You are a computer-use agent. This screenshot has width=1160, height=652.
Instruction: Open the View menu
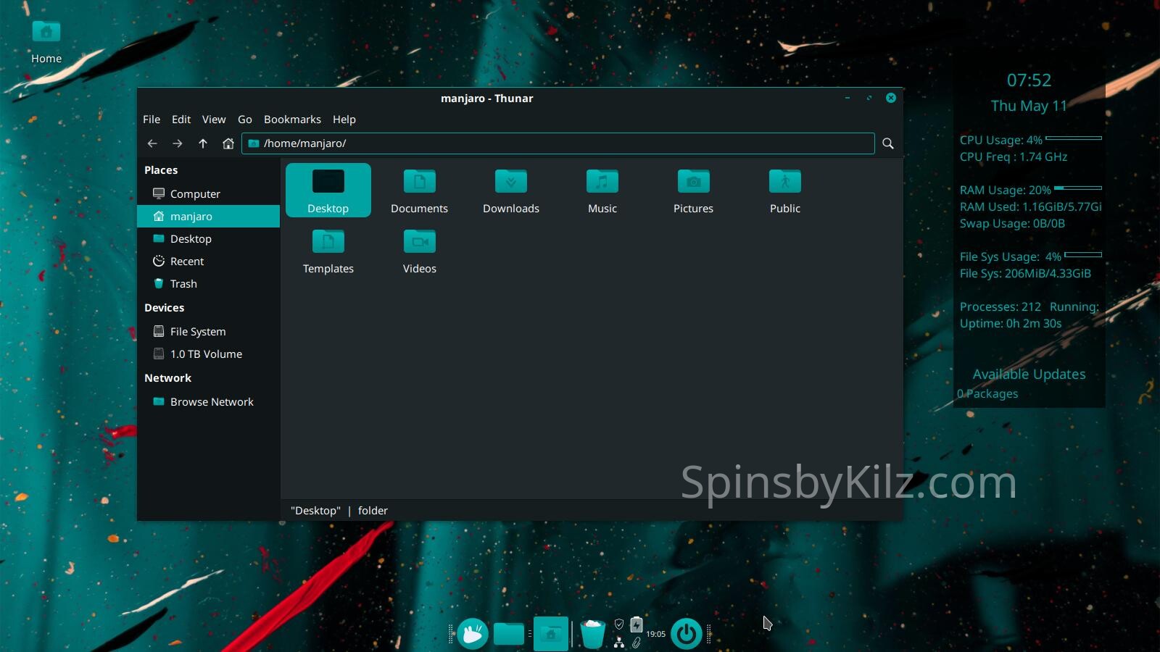pos(213,120)
